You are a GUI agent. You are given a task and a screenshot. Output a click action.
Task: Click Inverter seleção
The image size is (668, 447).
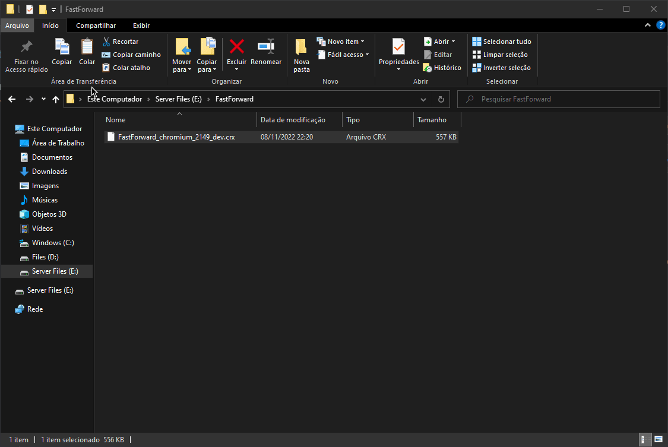pos(501,68)
